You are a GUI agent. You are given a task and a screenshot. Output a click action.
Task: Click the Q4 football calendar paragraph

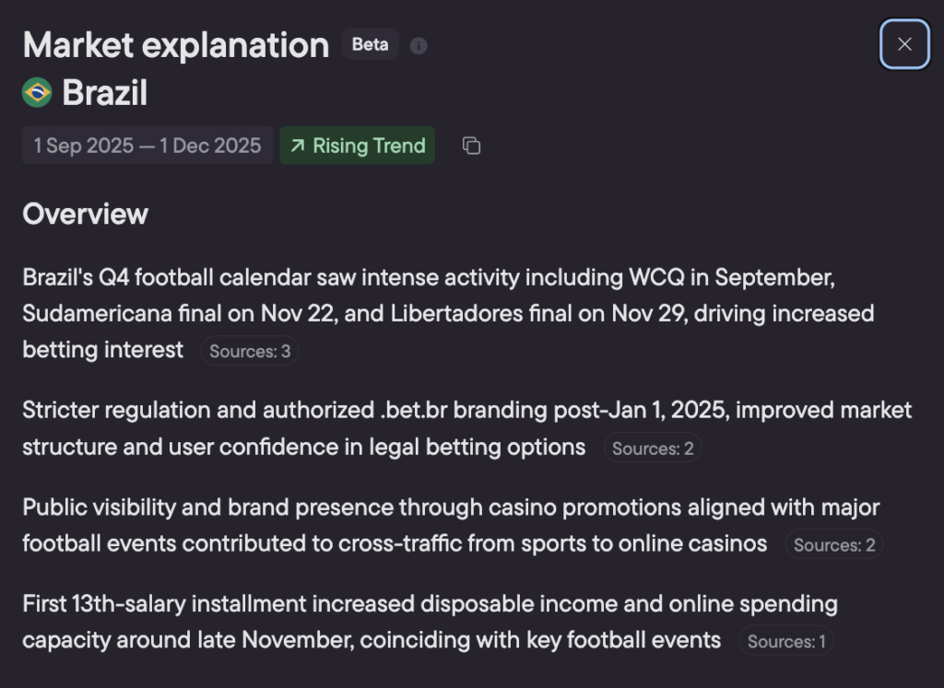[428, 277]
